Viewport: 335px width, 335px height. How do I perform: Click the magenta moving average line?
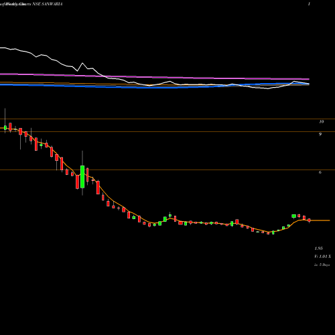[x=155, y=77]
